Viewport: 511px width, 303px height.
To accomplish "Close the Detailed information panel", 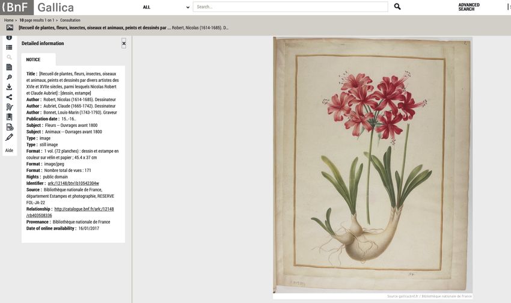I will click(x=124, y=43).
